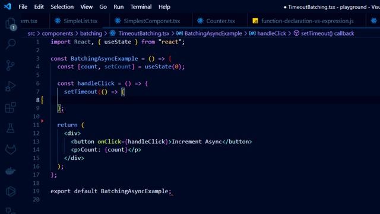
Task: Open the Go menu
Action: point(103,7)
